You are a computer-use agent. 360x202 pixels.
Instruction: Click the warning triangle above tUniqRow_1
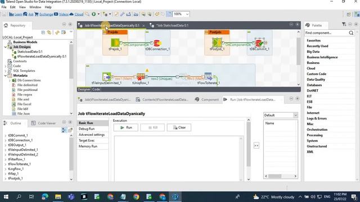coord(147,70)
